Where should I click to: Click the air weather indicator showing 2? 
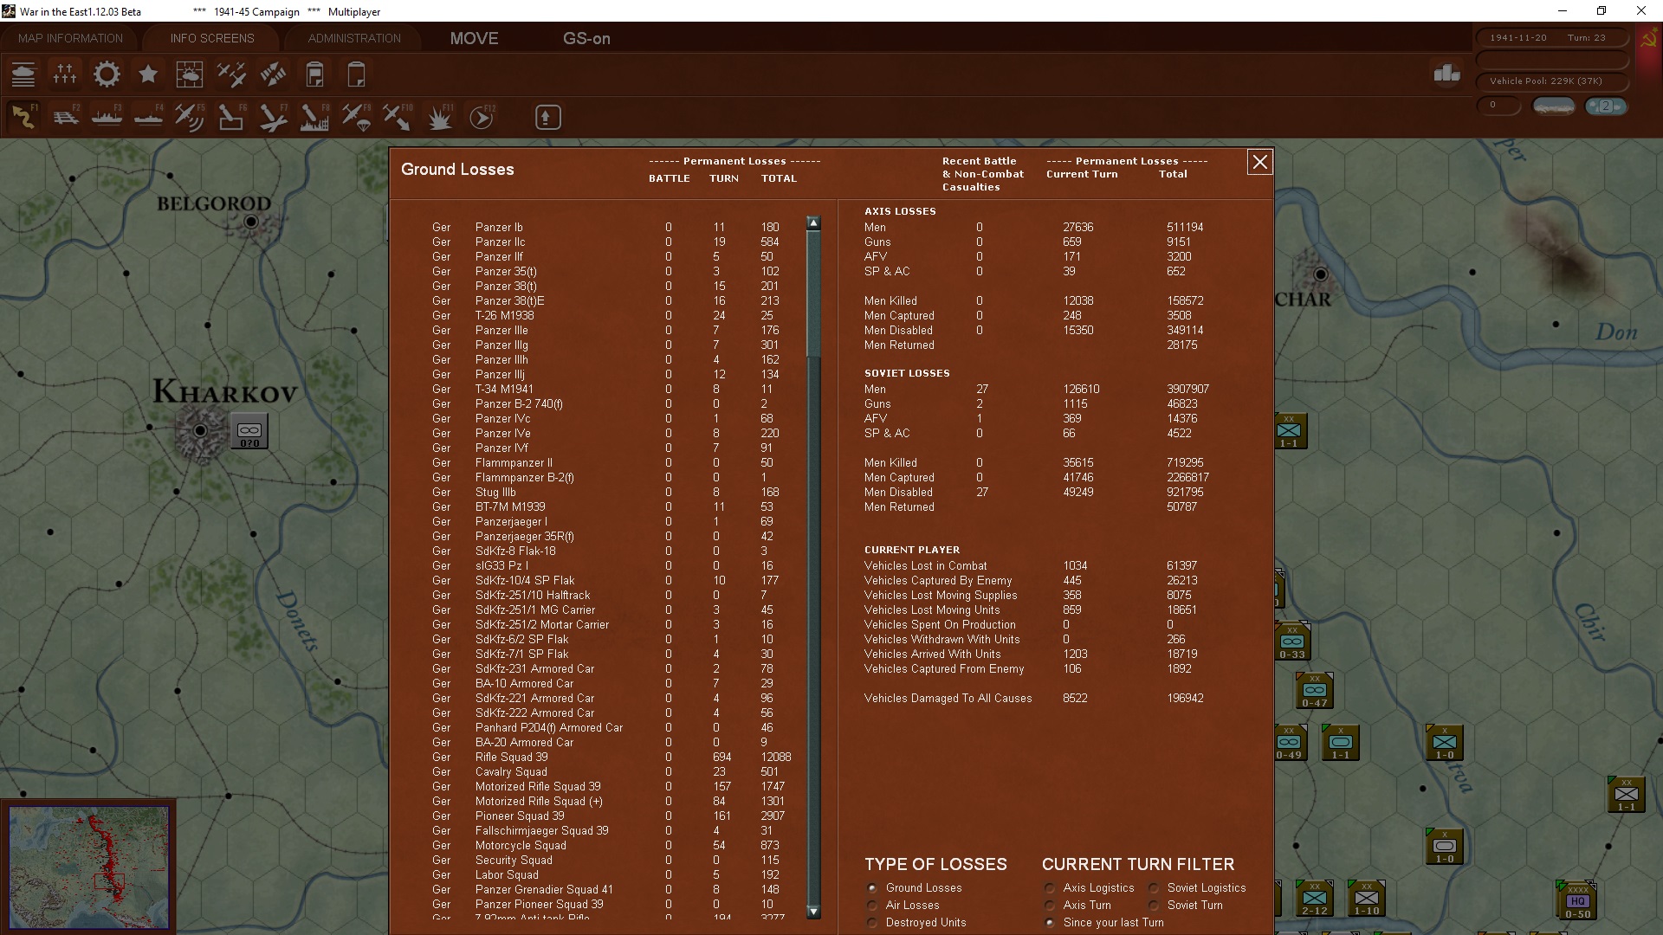click(x=1606, y=106)
